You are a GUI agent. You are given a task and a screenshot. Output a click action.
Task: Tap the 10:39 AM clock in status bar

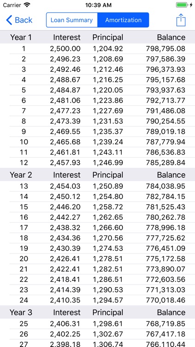tap(98, 5)
